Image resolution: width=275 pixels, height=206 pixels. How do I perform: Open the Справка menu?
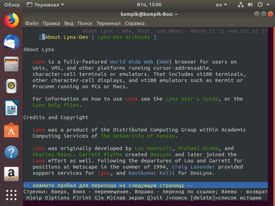pyautogui.click(x=134, y=23)
